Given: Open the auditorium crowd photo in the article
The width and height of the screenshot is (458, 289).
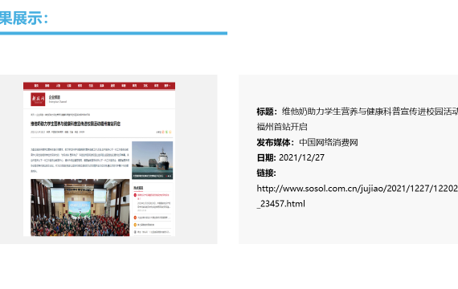Looking at the screenshot, I should tap(80, 208).
